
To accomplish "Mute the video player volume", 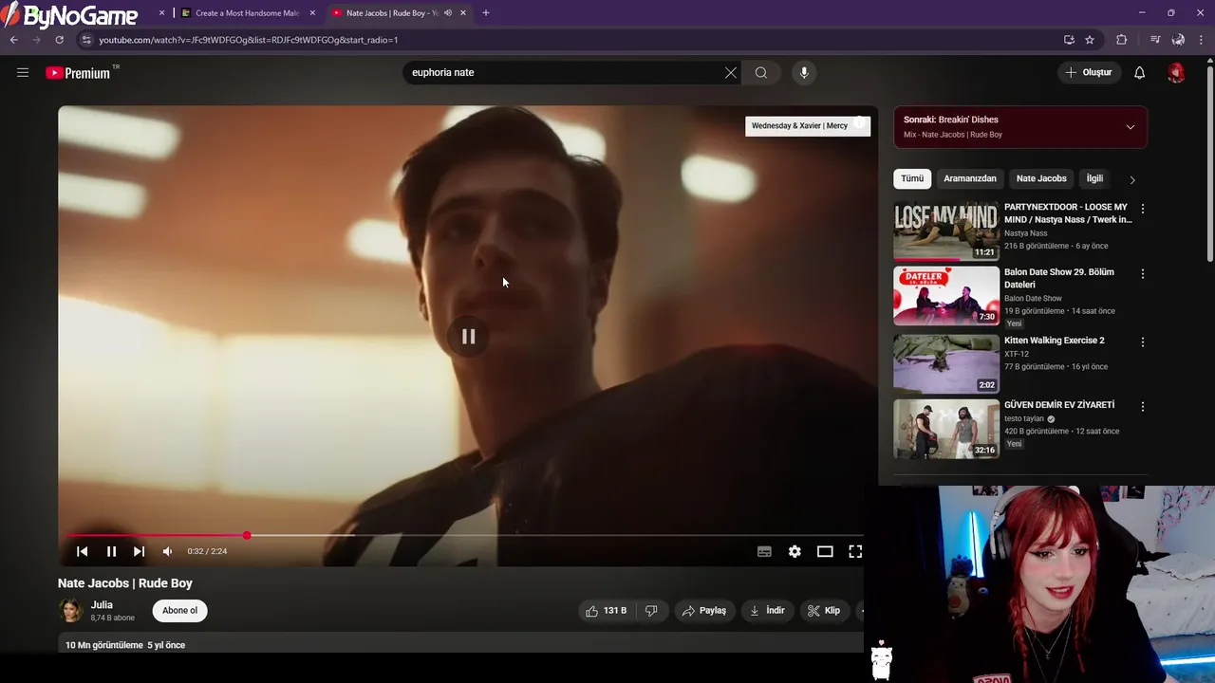I will (167, 551).
